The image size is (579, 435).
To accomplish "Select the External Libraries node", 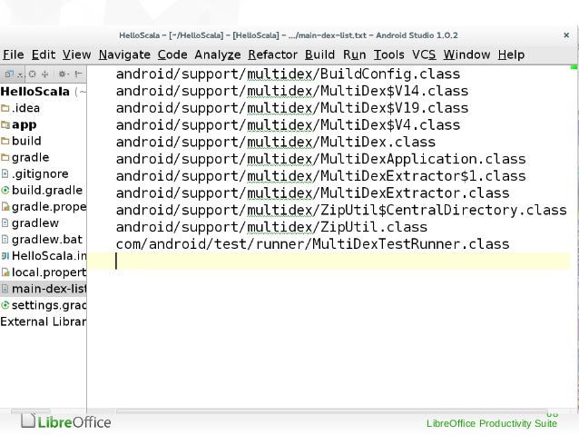I will [44, 321].
